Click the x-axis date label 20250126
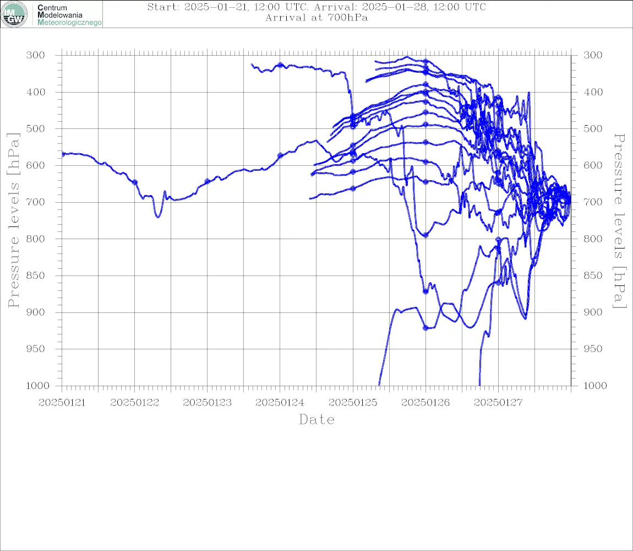Viewport: 633px width, 551px height. 425,403
